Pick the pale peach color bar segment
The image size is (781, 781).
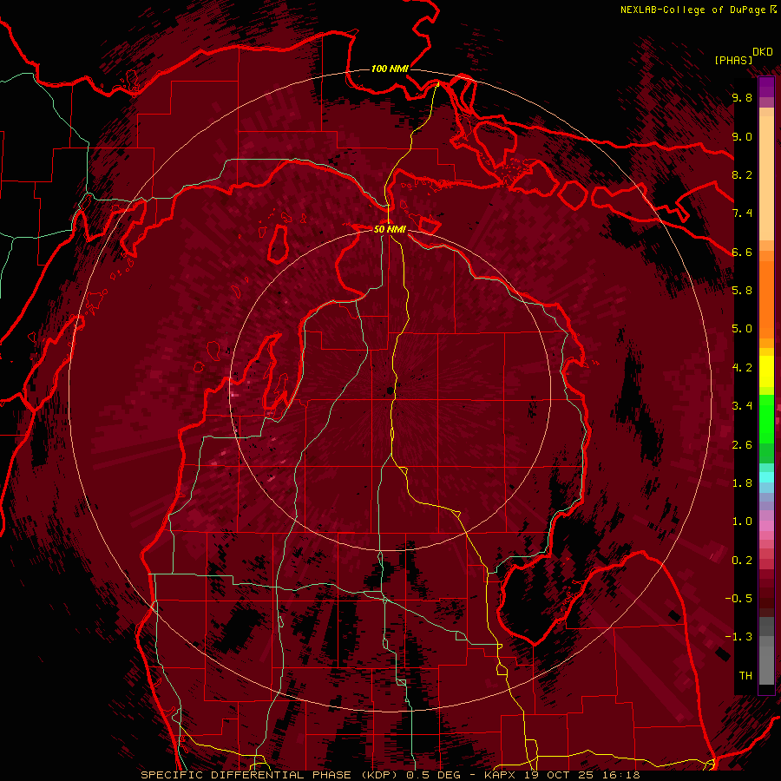(x=766, y=178)
